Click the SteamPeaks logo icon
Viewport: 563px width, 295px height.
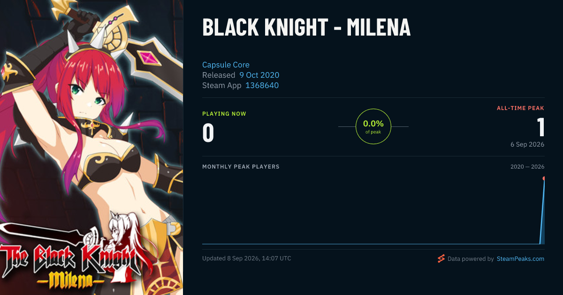(441, 258)
